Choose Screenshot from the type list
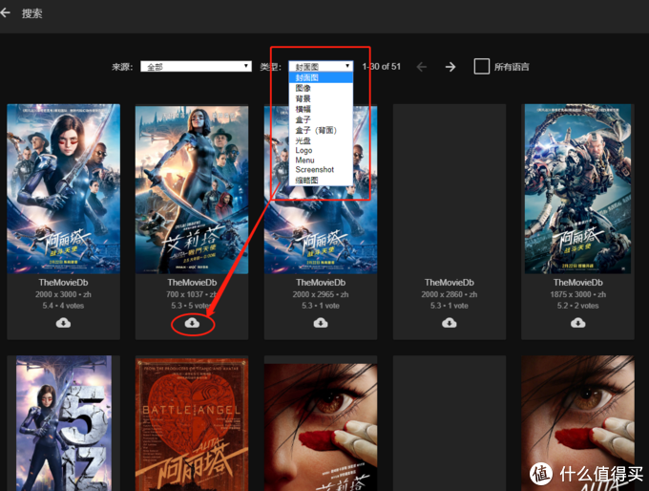Viewport: 649px width, 491px height. point(321,169)
